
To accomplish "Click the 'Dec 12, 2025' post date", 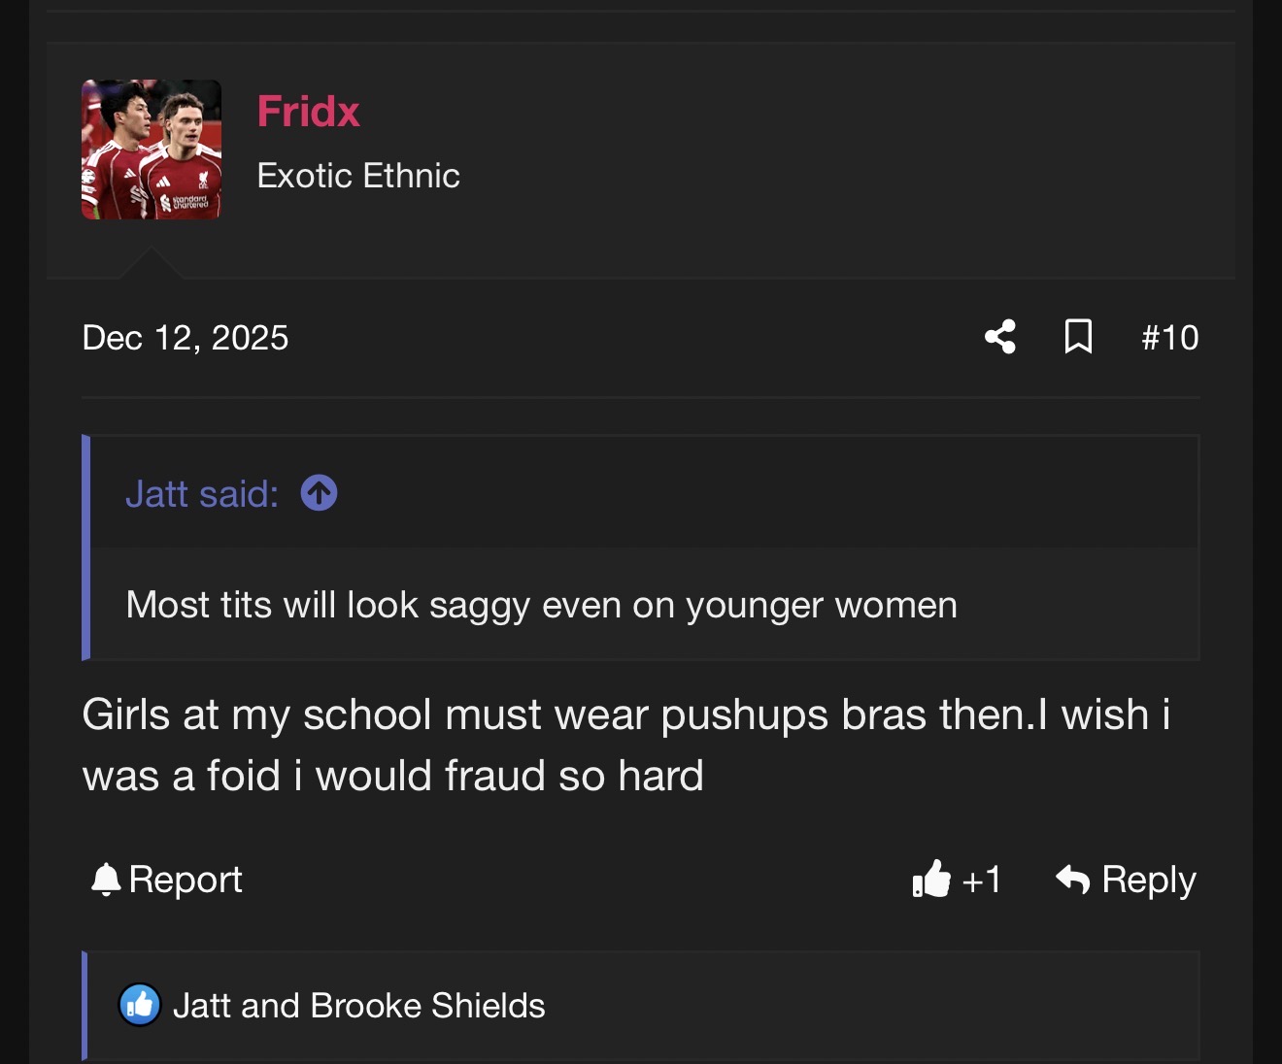I will [186, 338].
